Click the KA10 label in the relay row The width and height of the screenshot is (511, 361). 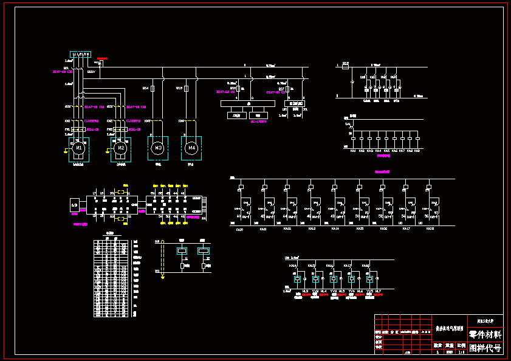pos(239,229)
